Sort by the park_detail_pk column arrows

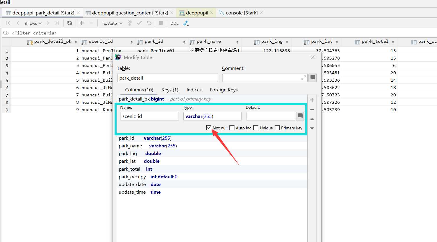coord(76,42)
